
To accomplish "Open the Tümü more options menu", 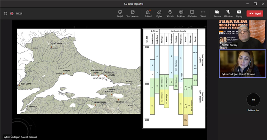I will click(203, 14).
